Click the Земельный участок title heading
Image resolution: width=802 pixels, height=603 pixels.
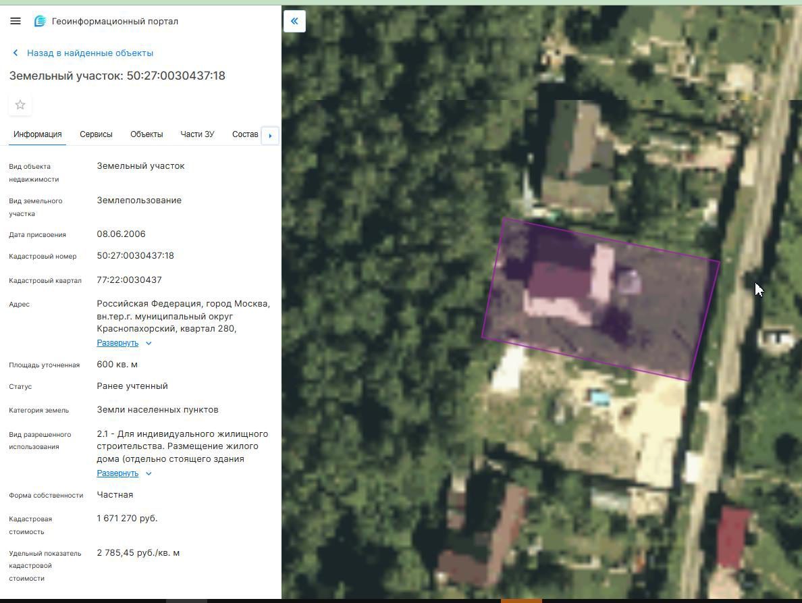click(117, 76)
